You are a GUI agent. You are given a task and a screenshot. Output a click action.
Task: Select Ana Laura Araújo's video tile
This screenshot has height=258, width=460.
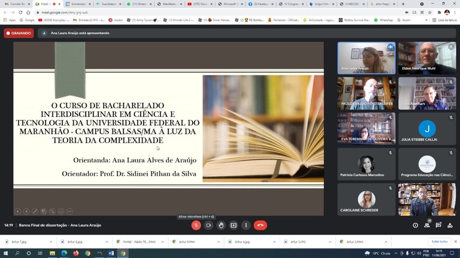tap(365, 58)
